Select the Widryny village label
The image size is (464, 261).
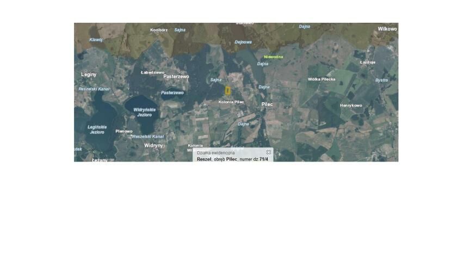click(x=153, y=146)
